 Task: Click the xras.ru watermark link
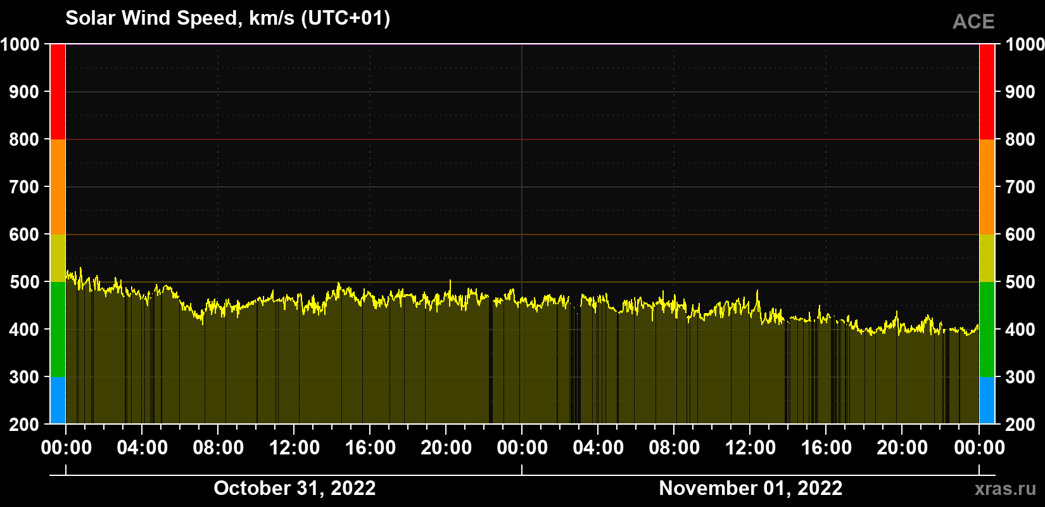click(1005, 489)
